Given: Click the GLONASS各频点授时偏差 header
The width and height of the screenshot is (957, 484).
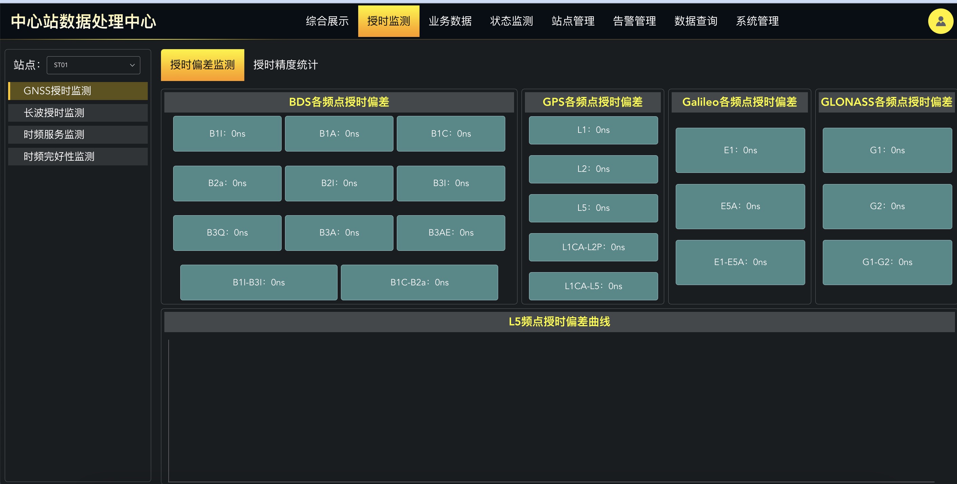Looking at the screenshot, I should click(887, 102).
